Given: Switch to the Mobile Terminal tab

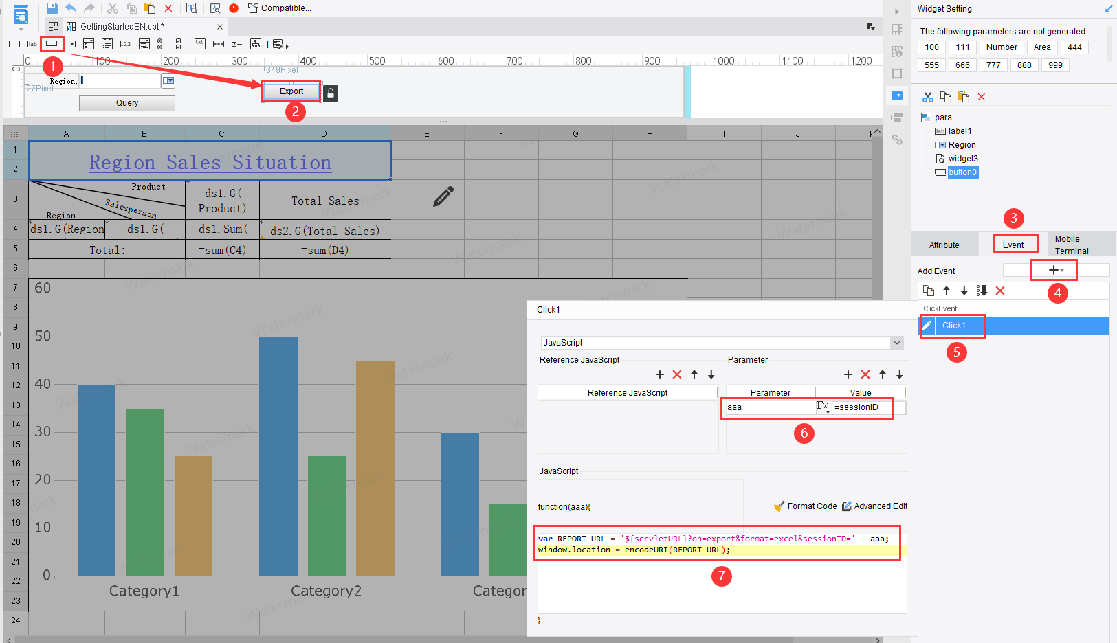Looking at the screenshot, I should (x=1071, y=244).
